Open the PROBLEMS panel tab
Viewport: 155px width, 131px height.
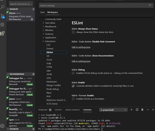[43, 110]
